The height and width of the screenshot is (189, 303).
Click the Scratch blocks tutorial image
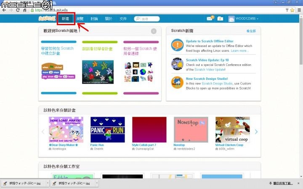coord(58,71)
